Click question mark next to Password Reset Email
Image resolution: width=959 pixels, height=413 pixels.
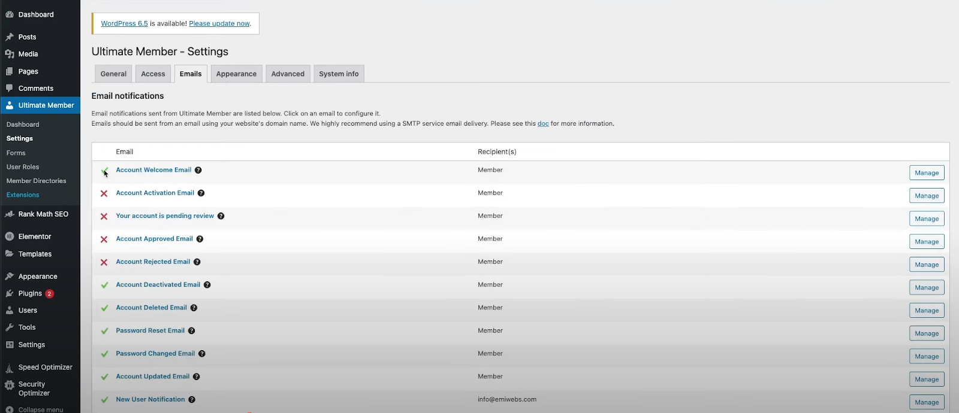191,331
